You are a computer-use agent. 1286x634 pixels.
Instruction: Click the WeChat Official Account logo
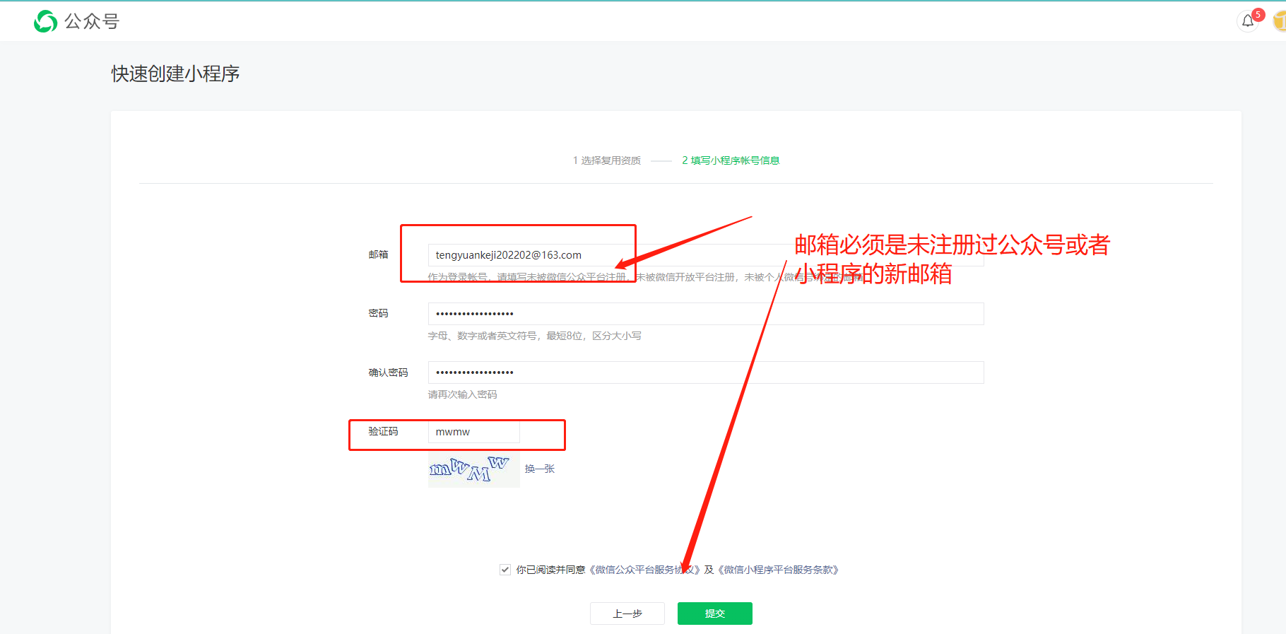click(x=76, y=21)
